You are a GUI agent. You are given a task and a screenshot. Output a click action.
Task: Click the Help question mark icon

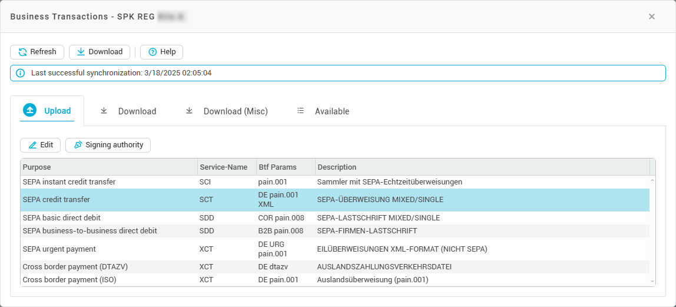pyautogui.click(x=152, y=52)
